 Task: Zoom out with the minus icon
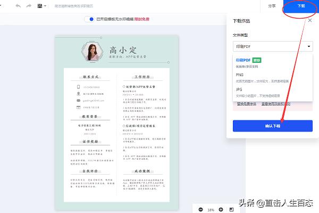pyautogui.click(x=200, y=209)
